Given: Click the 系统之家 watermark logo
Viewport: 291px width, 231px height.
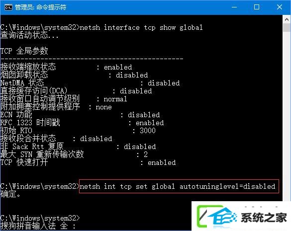Looking at the screenshot, I should coord(242,217).
